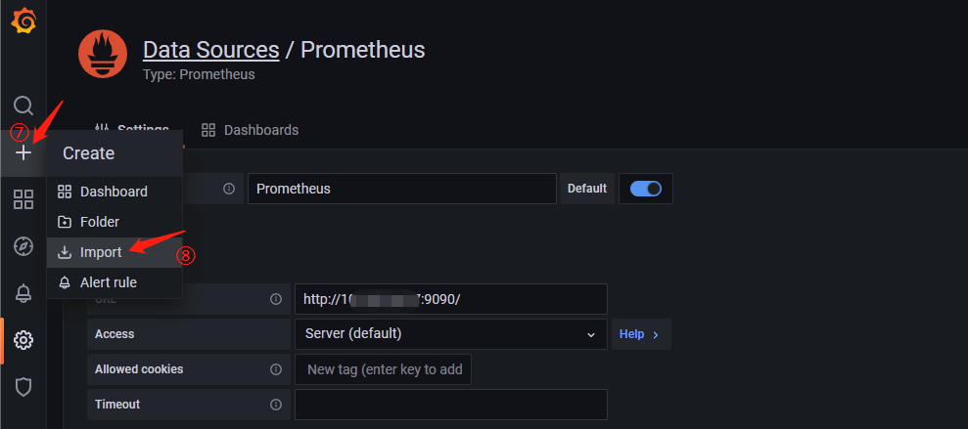The width and height of the screenshot is (968, 429).
Task: Switch to the Dashboards tab
Action: click(x=251, y=130)
